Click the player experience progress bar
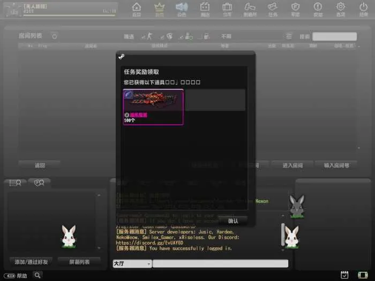This screenshot has height=281, width=375. point(69,16)
